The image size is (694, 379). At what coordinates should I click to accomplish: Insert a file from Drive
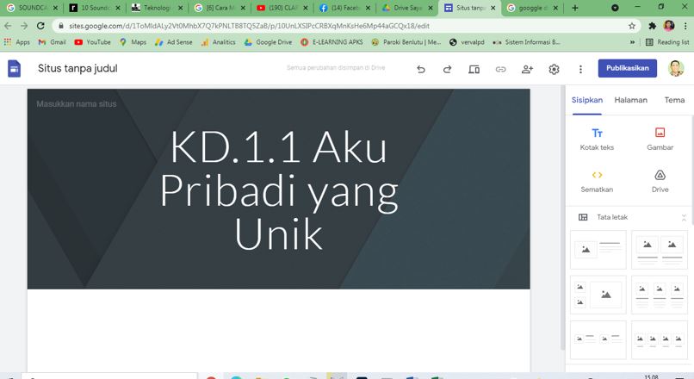point(660,180)
